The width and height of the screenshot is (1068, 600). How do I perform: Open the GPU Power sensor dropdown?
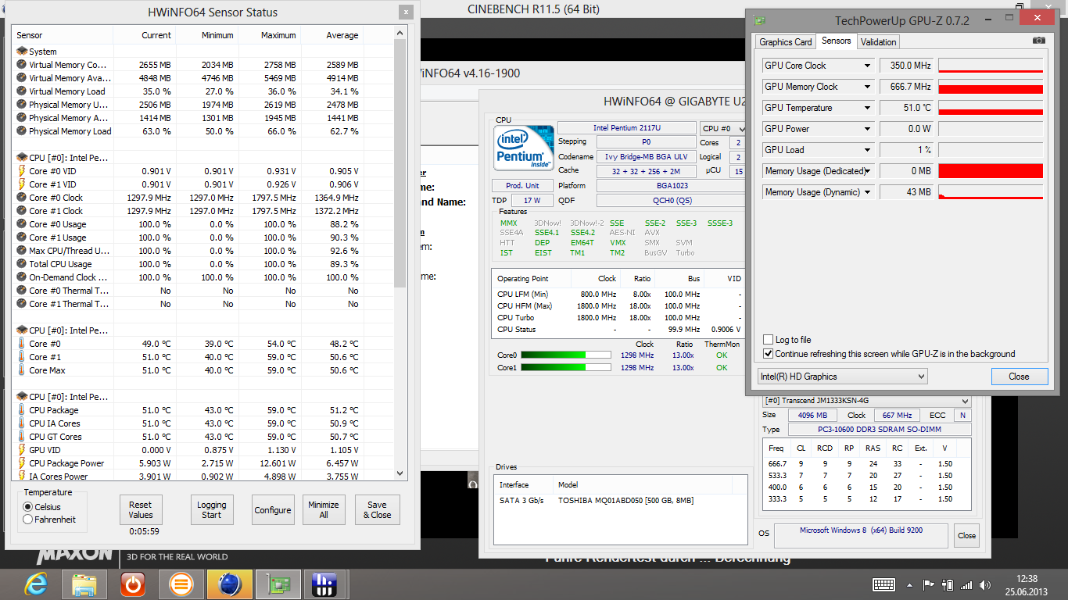[x=867, y=129]
